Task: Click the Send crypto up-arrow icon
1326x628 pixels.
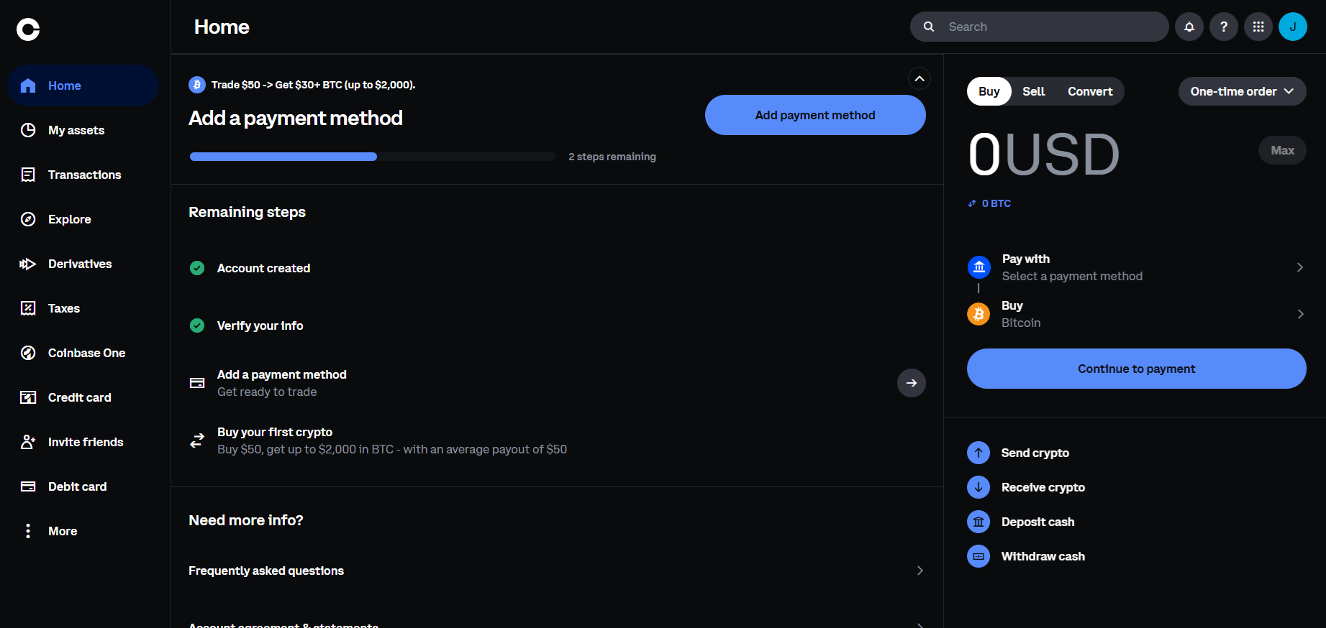Action: coord(978,453)
